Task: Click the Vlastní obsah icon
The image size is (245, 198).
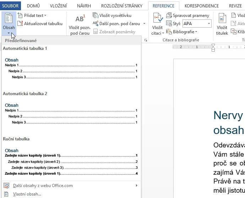Action: click(x=6, y=194)
